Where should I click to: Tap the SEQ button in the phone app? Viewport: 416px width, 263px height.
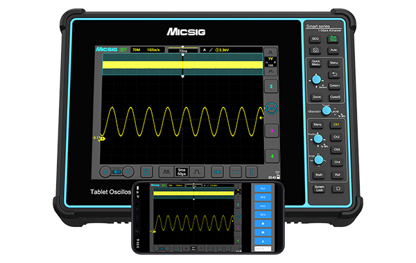[263, 197]
